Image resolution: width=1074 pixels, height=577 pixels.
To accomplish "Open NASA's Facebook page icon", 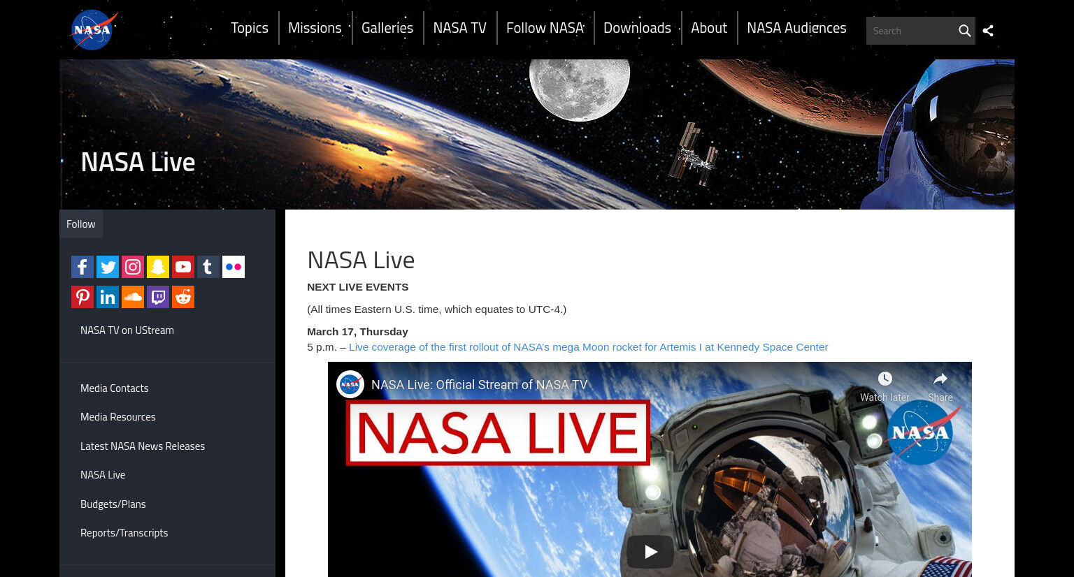I will 83,267.
